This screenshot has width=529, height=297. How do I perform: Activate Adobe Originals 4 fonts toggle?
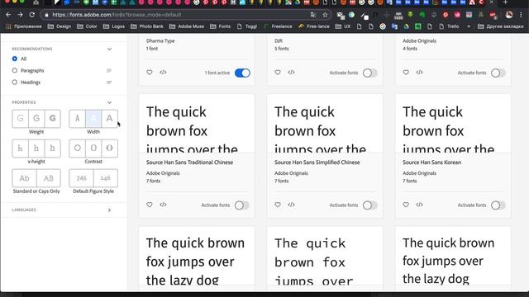coord(498,73)
